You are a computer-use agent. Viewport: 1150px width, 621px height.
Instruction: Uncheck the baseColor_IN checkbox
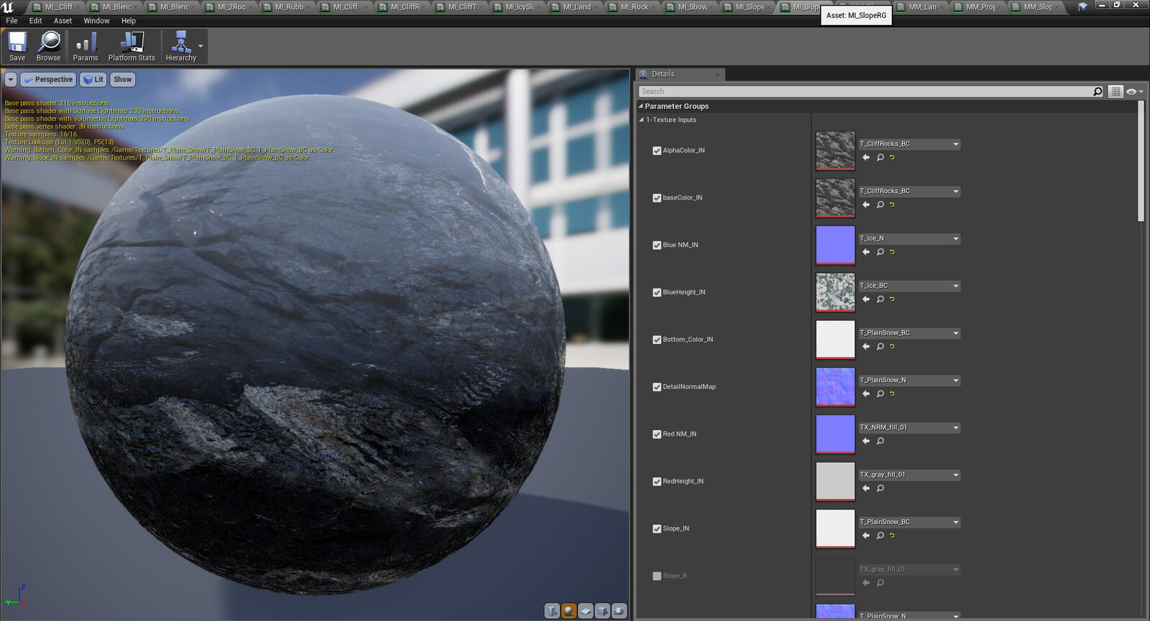657,198
